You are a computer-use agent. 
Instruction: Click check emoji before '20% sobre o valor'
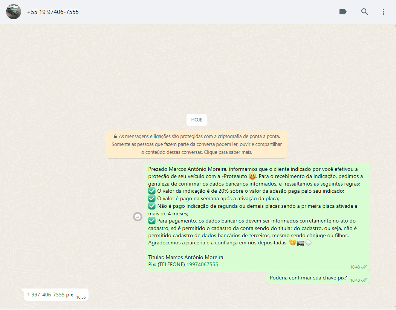pos(152,191)
